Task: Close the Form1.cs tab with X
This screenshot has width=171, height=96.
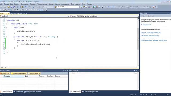Action: (x=8, y=13)
